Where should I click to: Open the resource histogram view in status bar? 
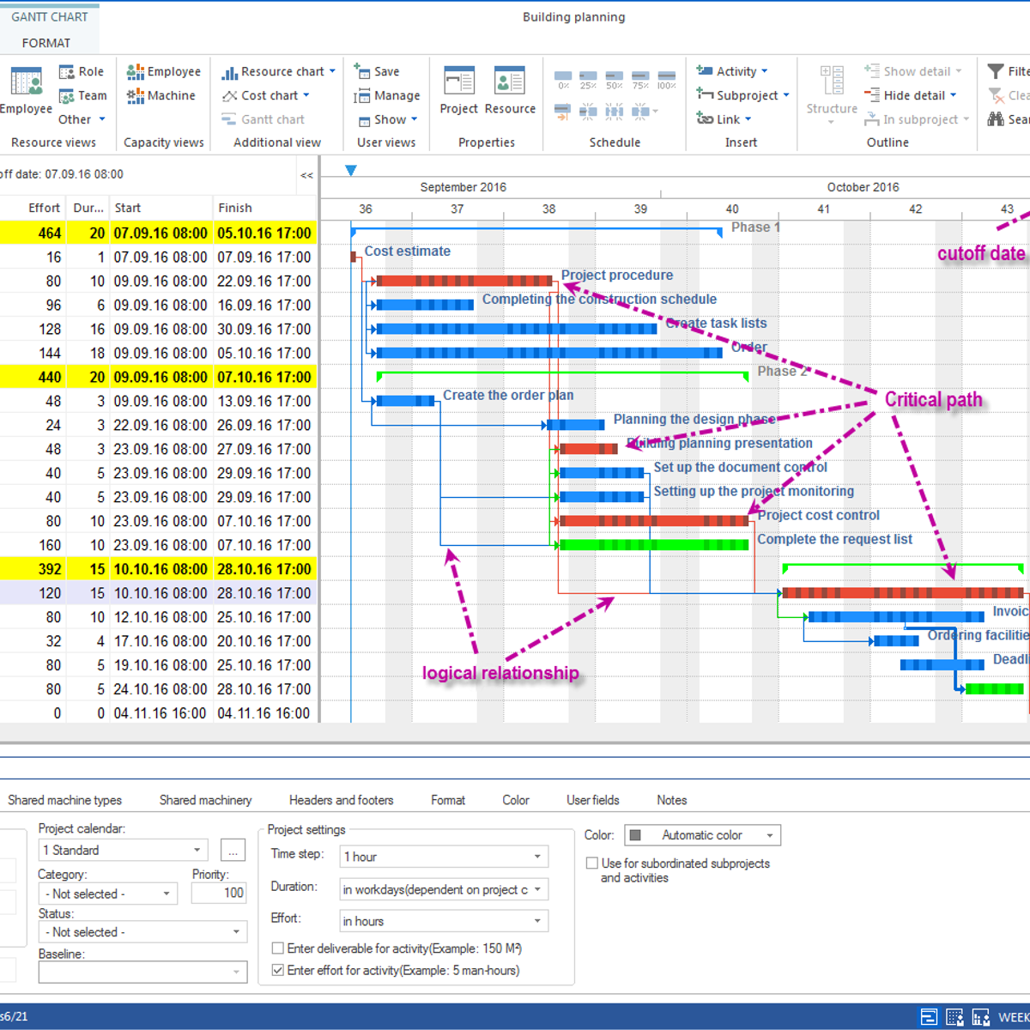pos(980,1017)
